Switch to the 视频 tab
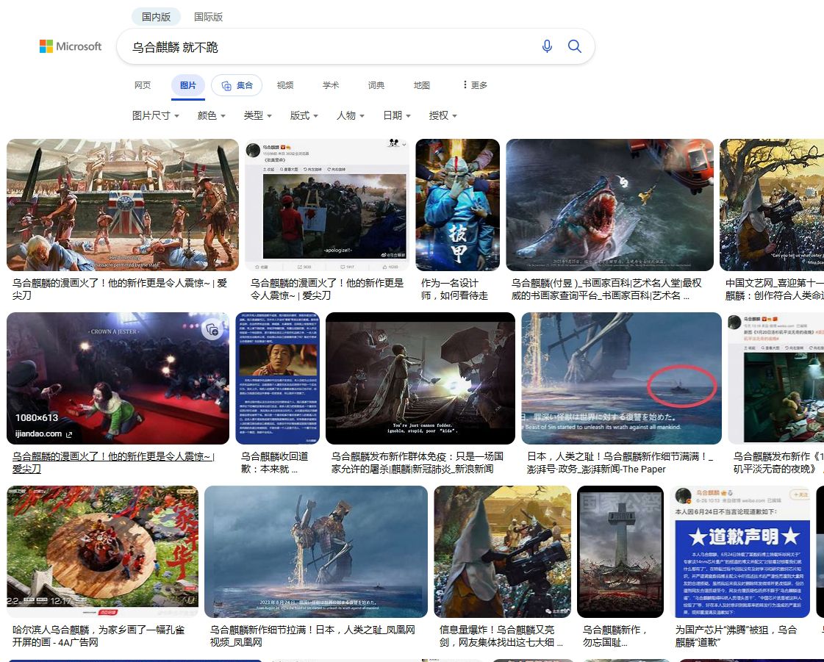The height and width of the screenshot is (662, 824). [x=284, y=85]
